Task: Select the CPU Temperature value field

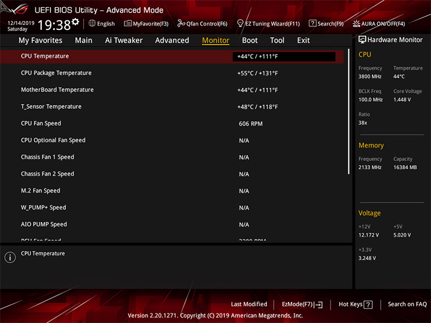Action: pyautogui.click(x=284, y=57)
